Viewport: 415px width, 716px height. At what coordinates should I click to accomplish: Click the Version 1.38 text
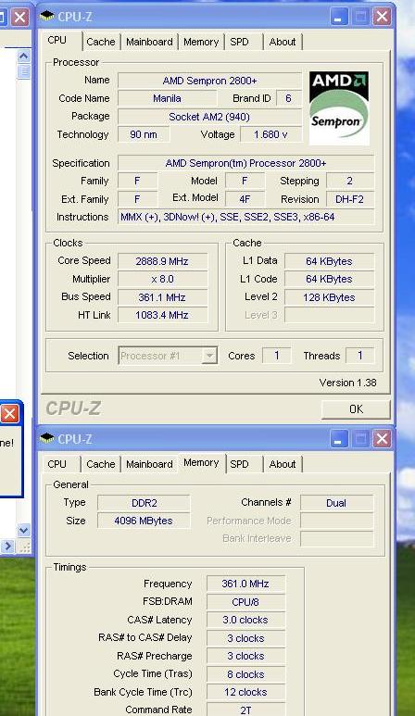coord(348,383)
